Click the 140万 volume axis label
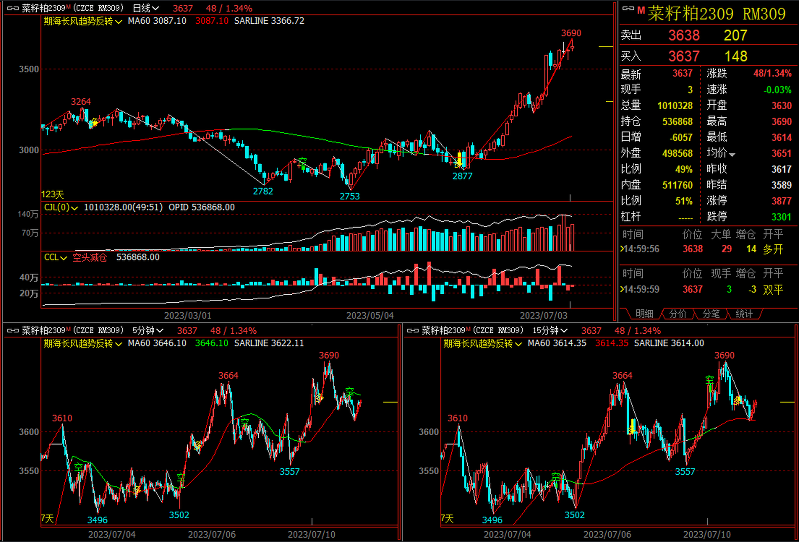The width and height of the screenshot is (799, 542). pos(28,215)
